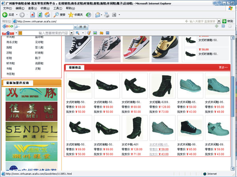Click the Baidu logo in the toolbar
This screenshot has height=177, width=237.
coord(8,33)
